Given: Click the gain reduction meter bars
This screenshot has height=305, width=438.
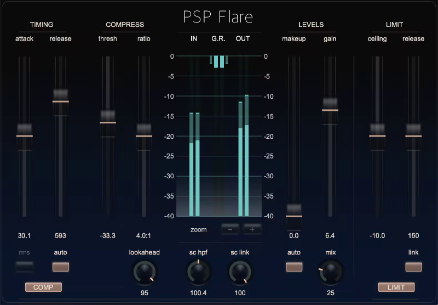Looking at the screenshot, I should pyautogui.click(x=218, y=62).
